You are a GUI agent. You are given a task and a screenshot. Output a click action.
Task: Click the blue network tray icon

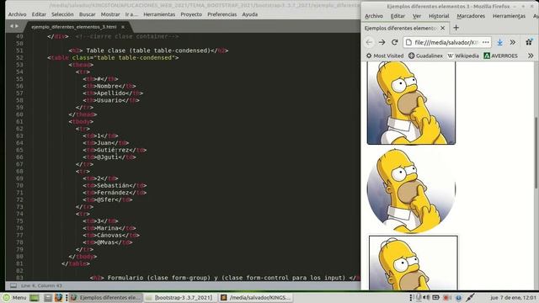[458, 297]
